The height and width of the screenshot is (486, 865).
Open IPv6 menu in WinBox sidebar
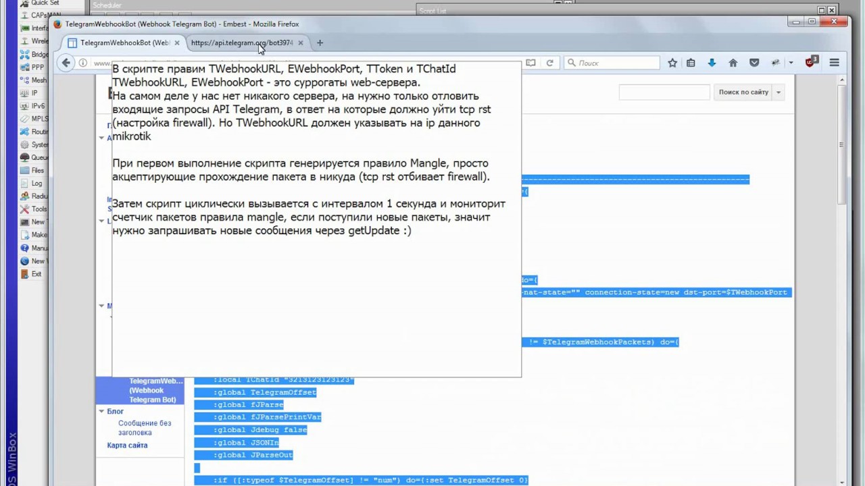[34, 106]
